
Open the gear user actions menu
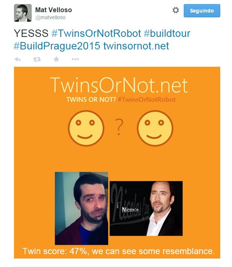(175, 10)
